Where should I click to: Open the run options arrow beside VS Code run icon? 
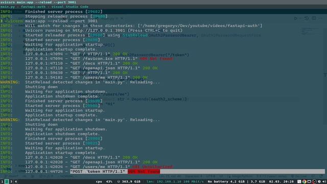click(x=300, y=18)
